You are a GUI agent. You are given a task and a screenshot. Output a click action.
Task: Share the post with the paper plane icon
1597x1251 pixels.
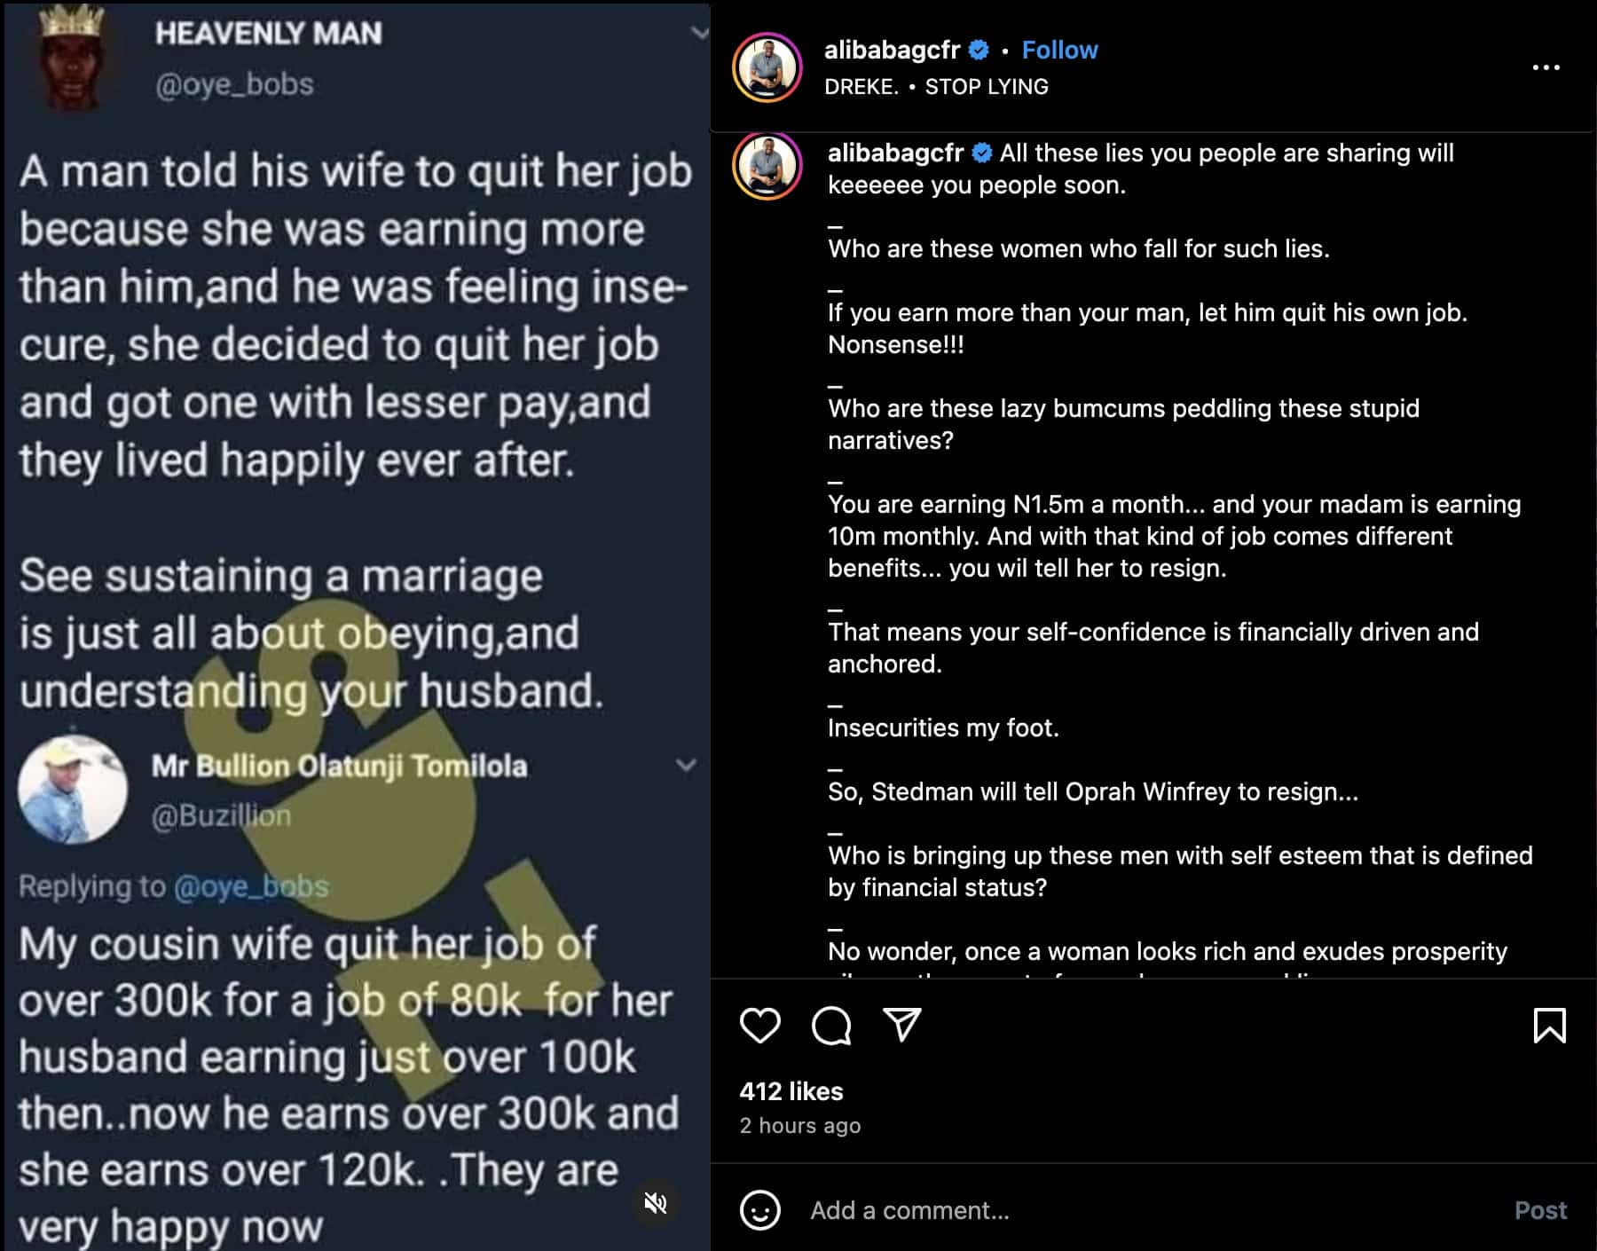click(x=902, y=1025)
